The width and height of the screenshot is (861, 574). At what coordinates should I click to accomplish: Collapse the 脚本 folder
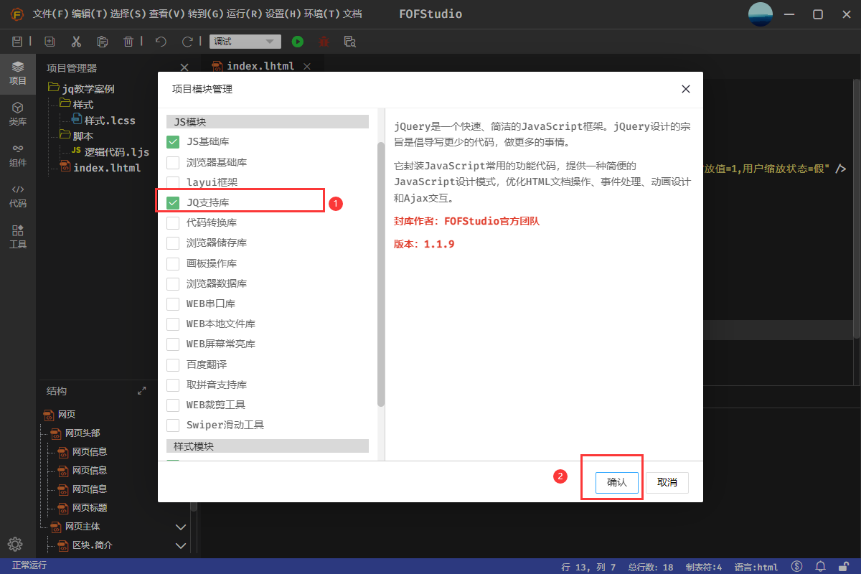pyautogui.click(x=65, y=135)
